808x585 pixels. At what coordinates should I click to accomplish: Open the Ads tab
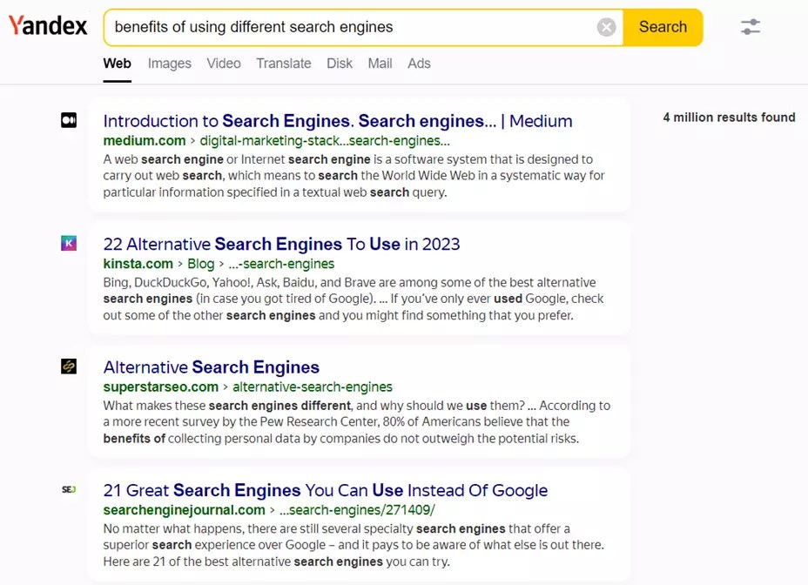(x=419, y=64)
